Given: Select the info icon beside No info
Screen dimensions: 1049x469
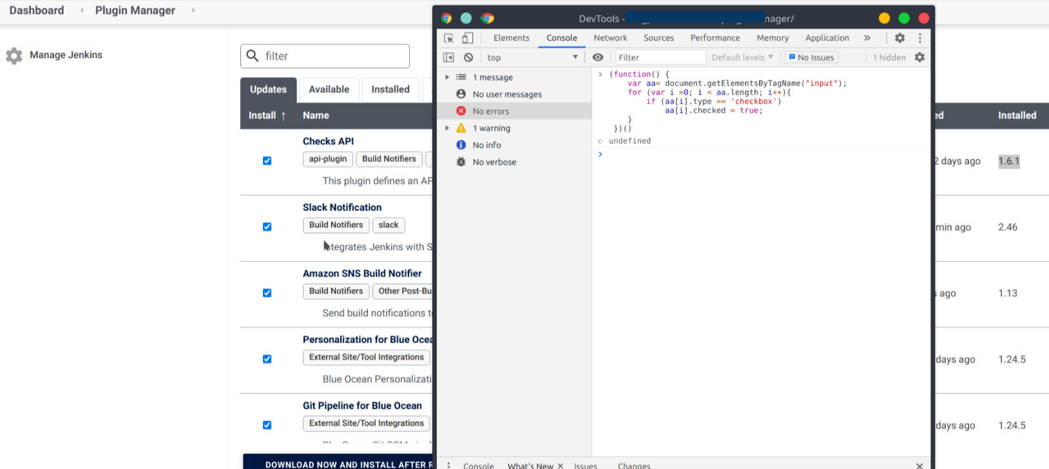Looking at the screenshot, I should [461, 145].
